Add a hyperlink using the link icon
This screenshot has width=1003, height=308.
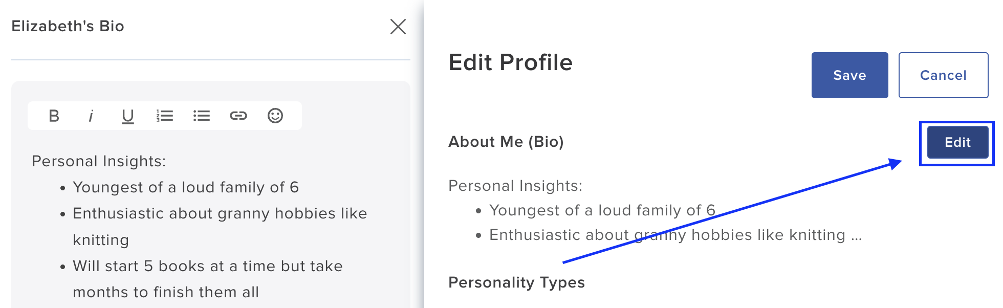click(238, 116)
